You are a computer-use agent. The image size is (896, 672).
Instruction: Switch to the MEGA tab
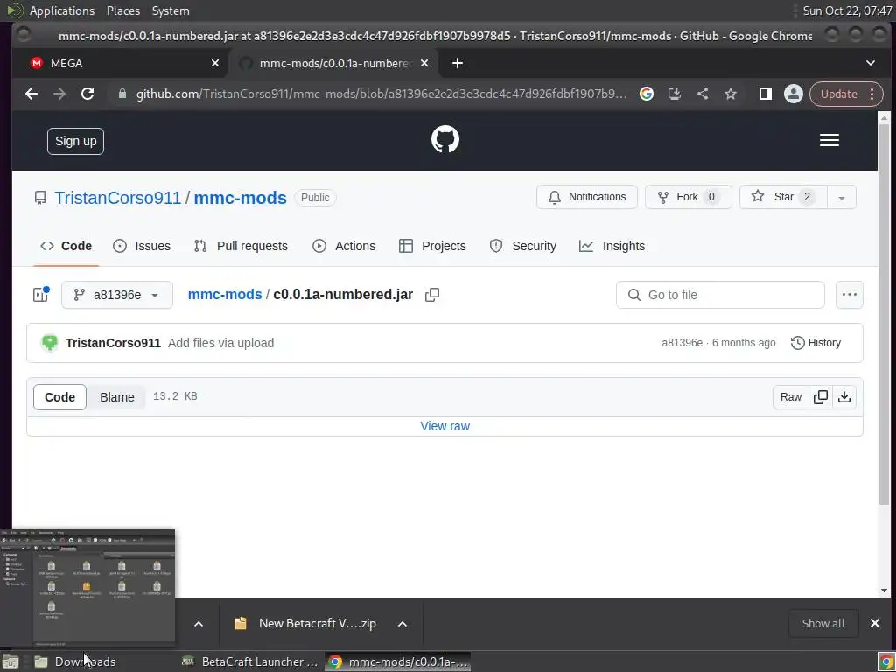[x=120, y=63]
